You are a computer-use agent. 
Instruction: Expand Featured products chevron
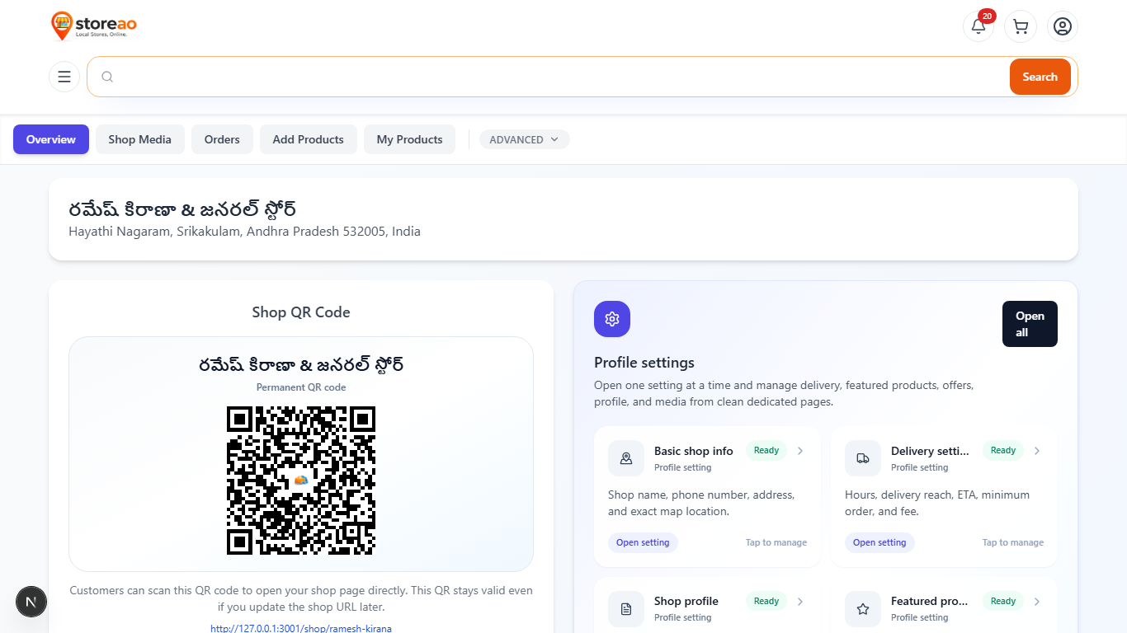point(1037,602)
